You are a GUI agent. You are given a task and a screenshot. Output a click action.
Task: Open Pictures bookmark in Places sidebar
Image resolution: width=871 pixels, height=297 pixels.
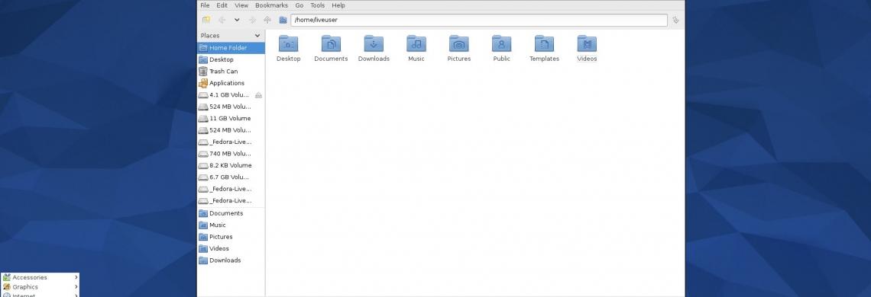[231, 237]
